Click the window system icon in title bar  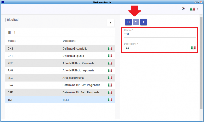[3, 2]
